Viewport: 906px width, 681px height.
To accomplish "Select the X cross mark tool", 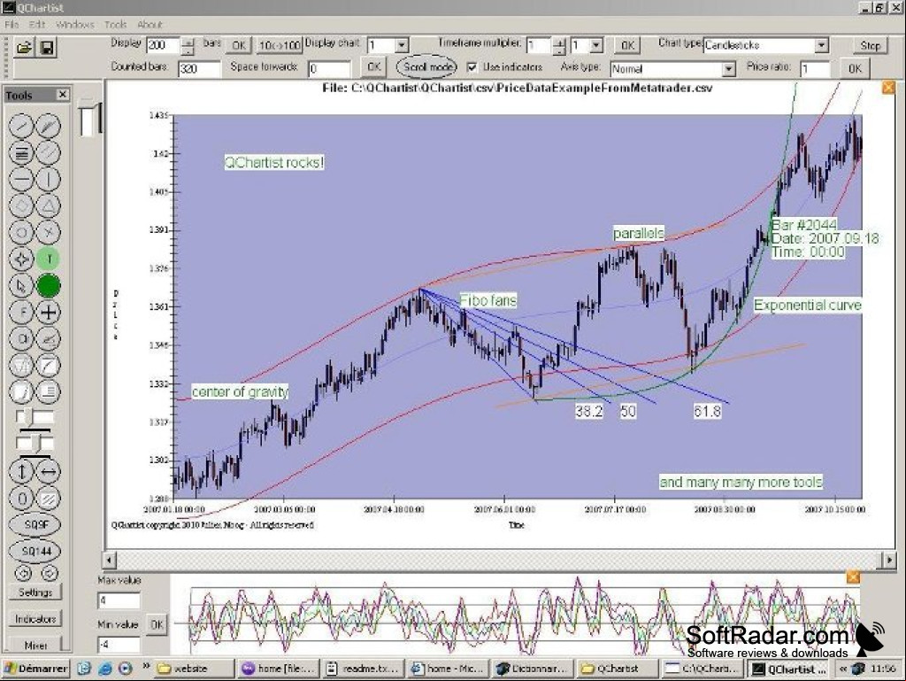I will pyautogui.click(x=49, y=232).
